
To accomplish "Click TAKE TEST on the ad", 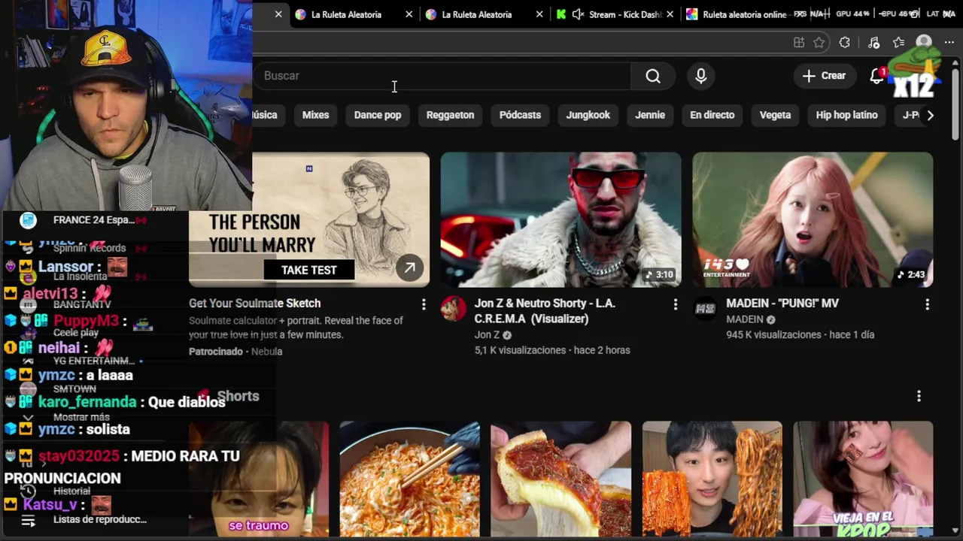I will (x=309, y=270).
